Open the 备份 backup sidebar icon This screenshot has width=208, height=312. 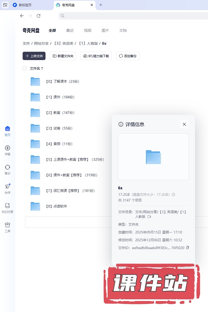[x=7, y=167]
